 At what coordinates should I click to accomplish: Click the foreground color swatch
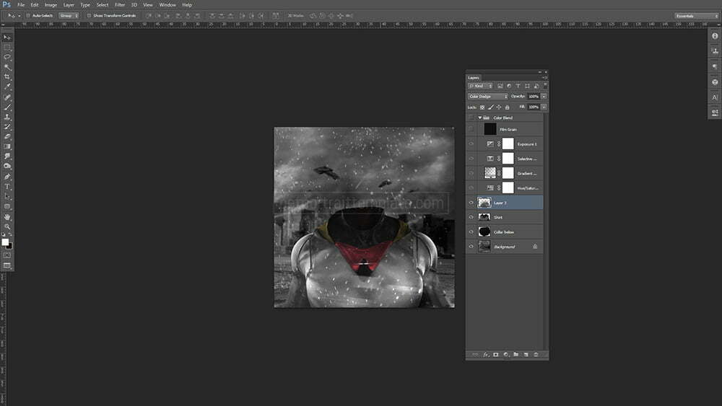pyautogui.click(x=6, y=242)
